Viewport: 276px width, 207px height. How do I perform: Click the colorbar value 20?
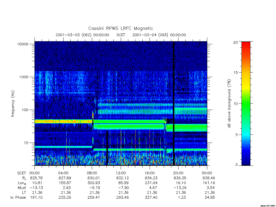tap(235, 42)
